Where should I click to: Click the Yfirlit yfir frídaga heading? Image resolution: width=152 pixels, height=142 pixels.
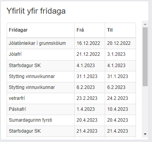coord(36,11)
